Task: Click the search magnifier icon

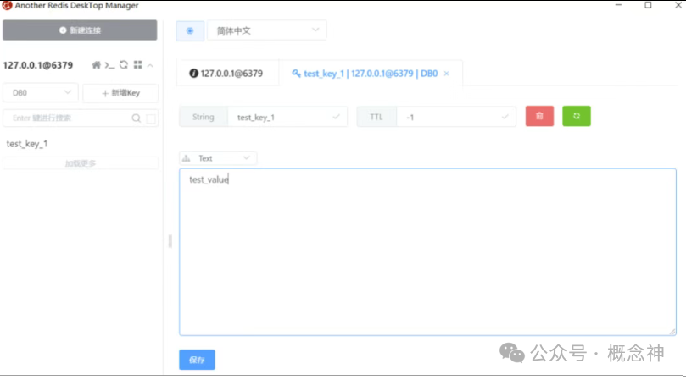Action: [136, 118]
